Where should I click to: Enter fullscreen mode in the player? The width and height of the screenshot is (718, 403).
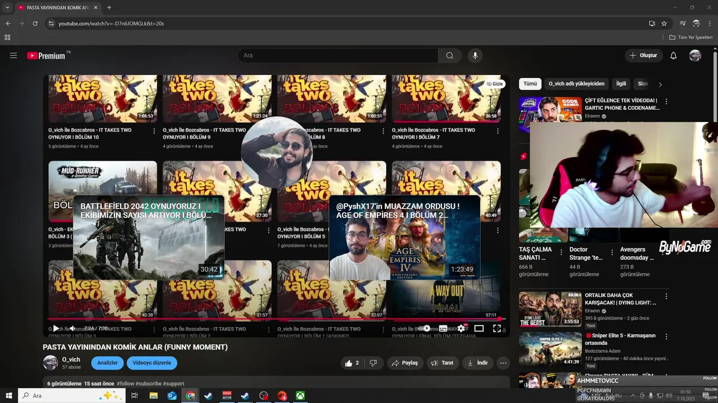tap(497, 329)
